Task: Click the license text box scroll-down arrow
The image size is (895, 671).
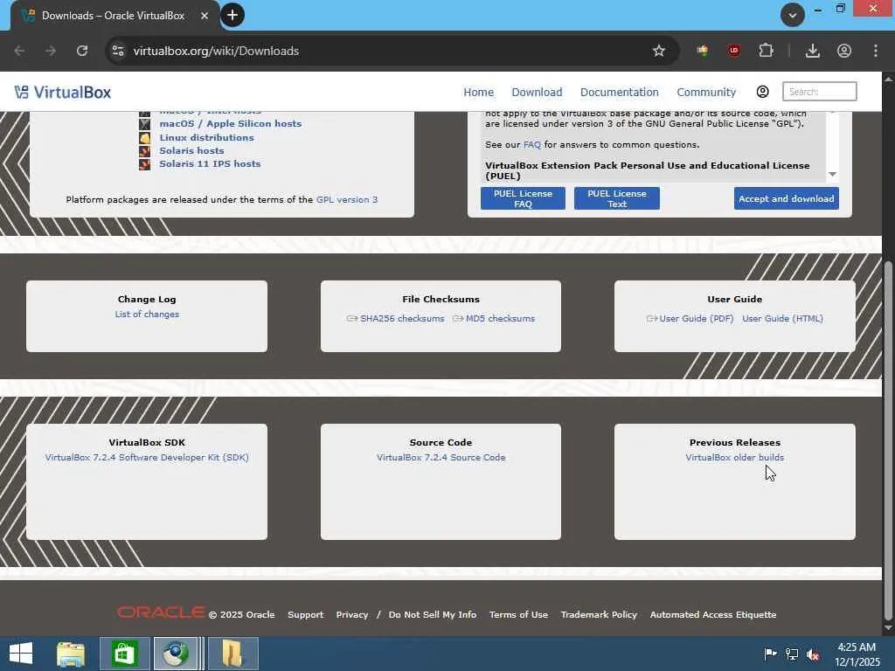Action: 832,175
